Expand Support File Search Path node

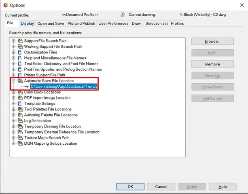pyautogui.click(x=14, y=41)
